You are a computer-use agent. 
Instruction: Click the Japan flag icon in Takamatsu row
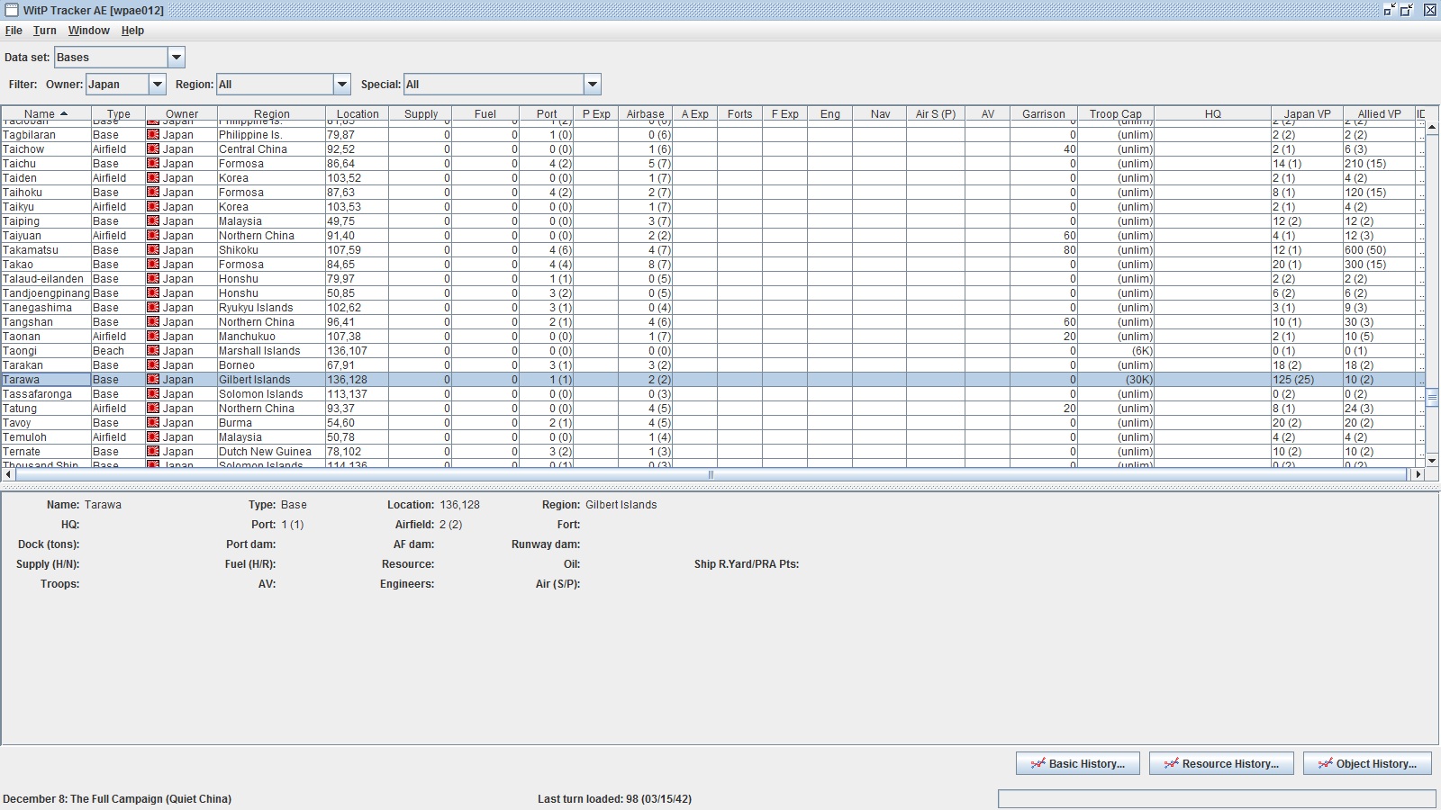(x=153, y=250)
